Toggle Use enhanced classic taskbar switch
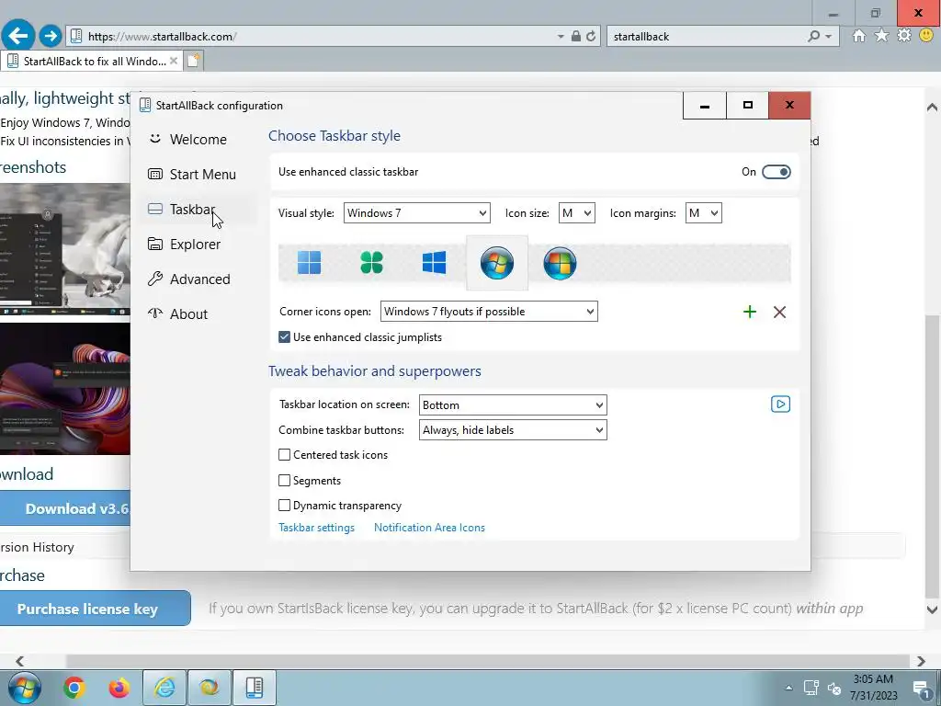 click(776, 172)
